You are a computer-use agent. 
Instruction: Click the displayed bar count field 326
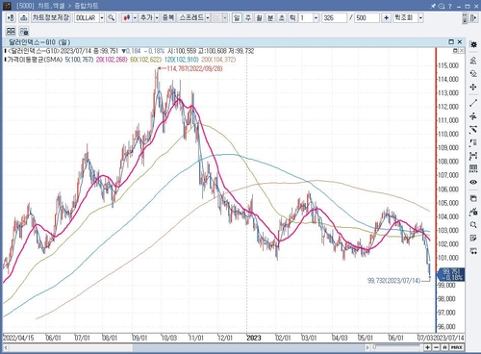click(x=334, y=17)
